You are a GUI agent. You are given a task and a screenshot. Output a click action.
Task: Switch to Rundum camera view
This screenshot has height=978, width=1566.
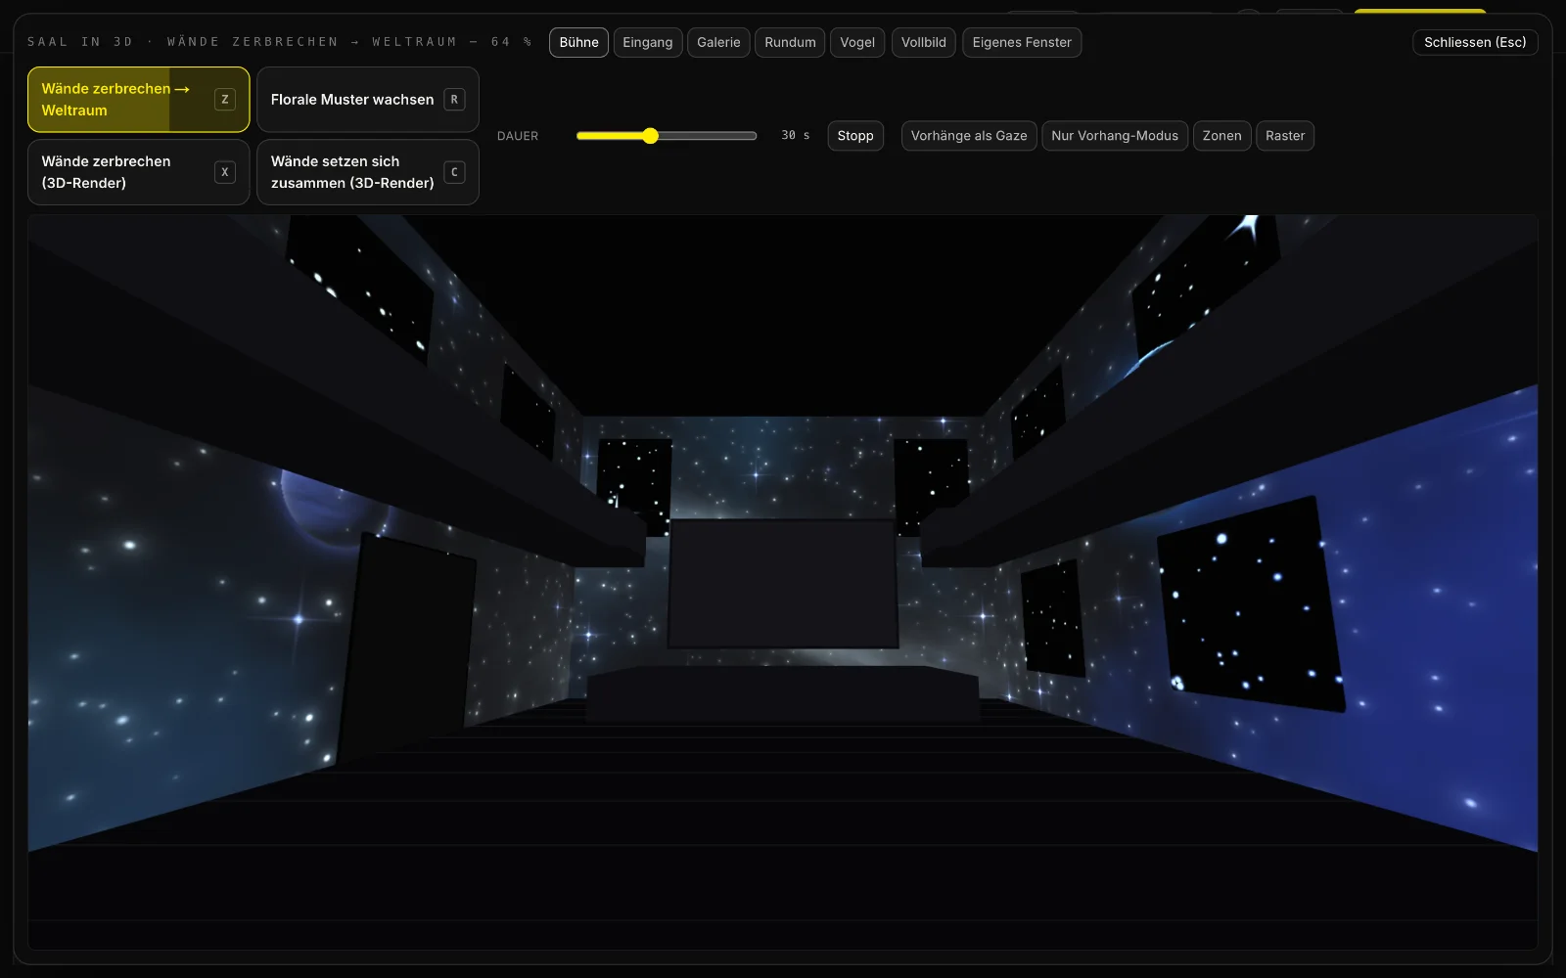click(790, 42)
